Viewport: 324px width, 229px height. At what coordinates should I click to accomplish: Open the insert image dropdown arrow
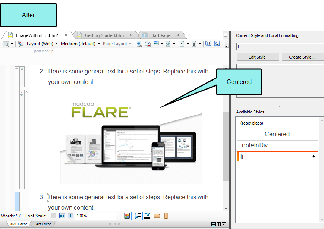pyautogui.click(x=162, y=44)
